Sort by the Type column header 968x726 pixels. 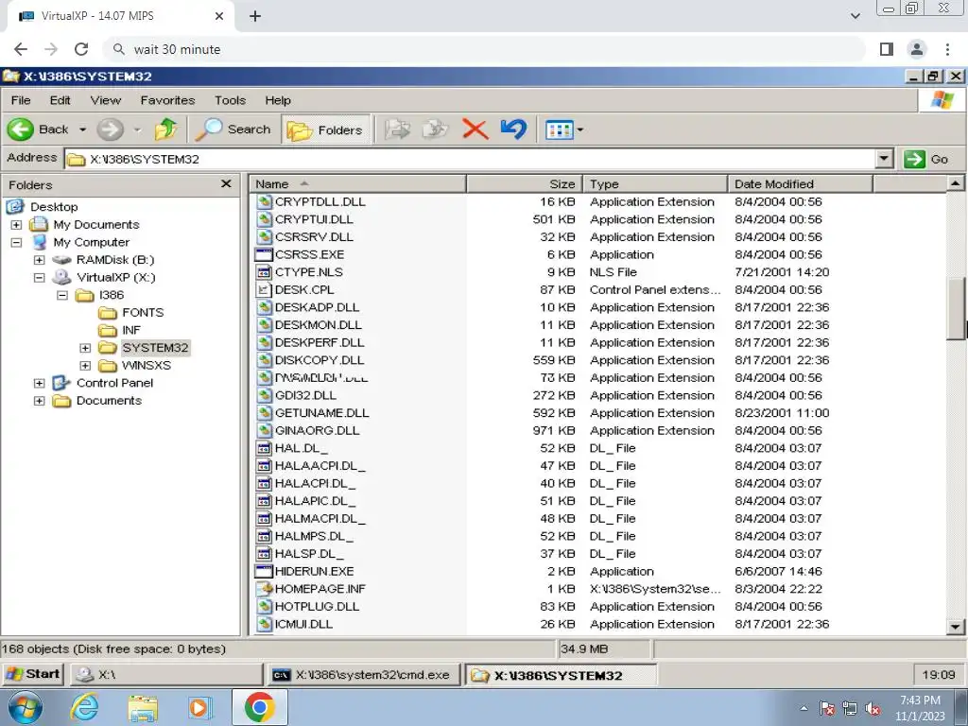(x=656, y=184)
